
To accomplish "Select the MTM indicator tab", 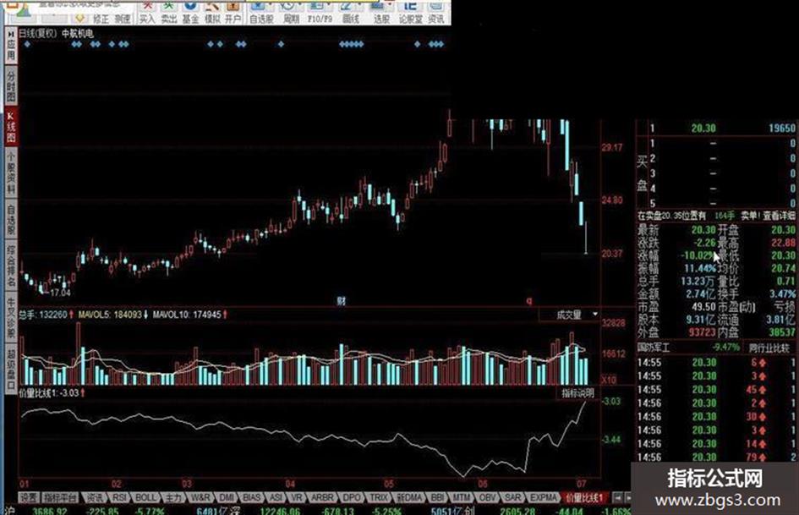I will tap(462, 497).
